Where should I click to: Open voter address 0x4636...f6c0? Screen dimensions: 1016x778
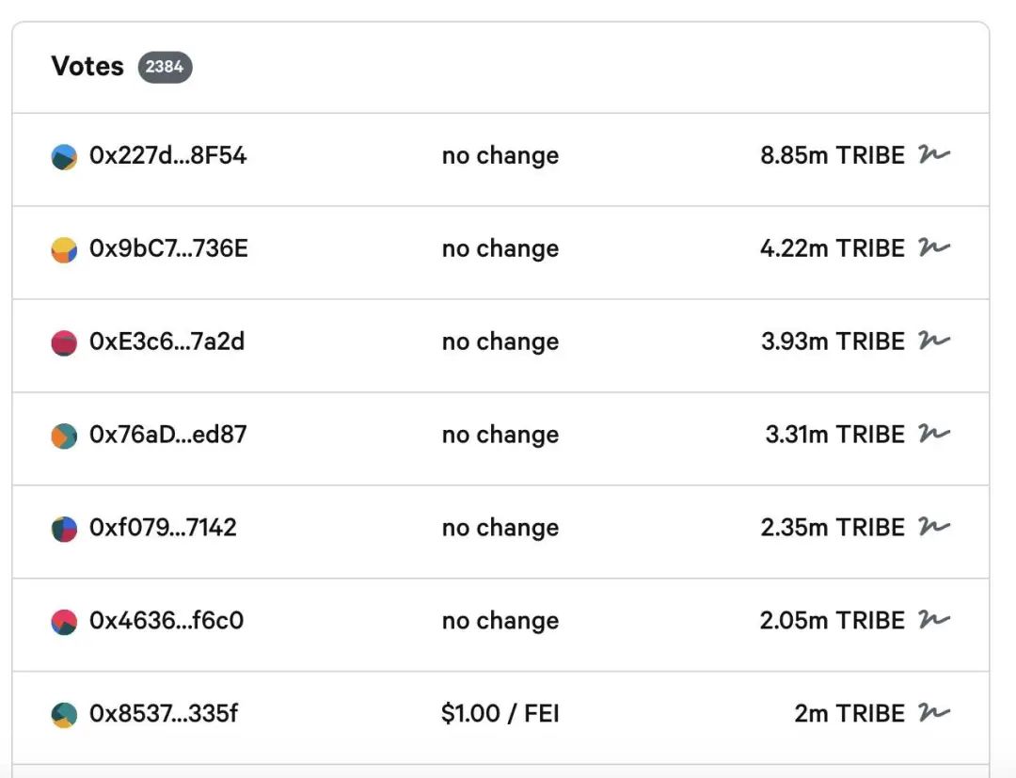pyautogui.click(x=167, y=621)
